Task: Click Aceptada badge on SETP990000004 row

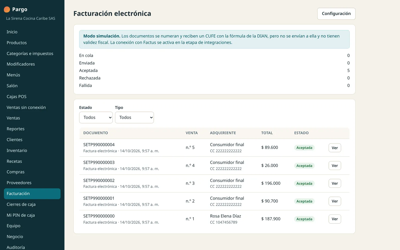Action: (x=304, y=148)
